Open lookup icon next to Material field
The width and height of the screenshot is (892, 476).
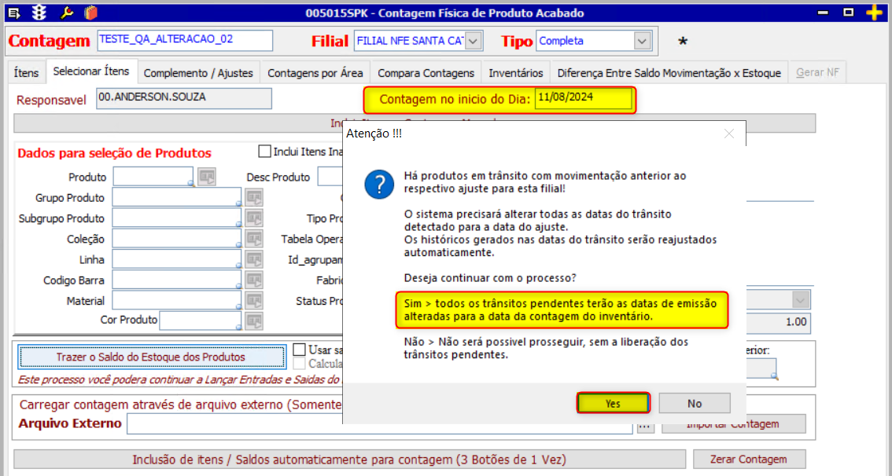pyautogui.click(x=254, y=301)
